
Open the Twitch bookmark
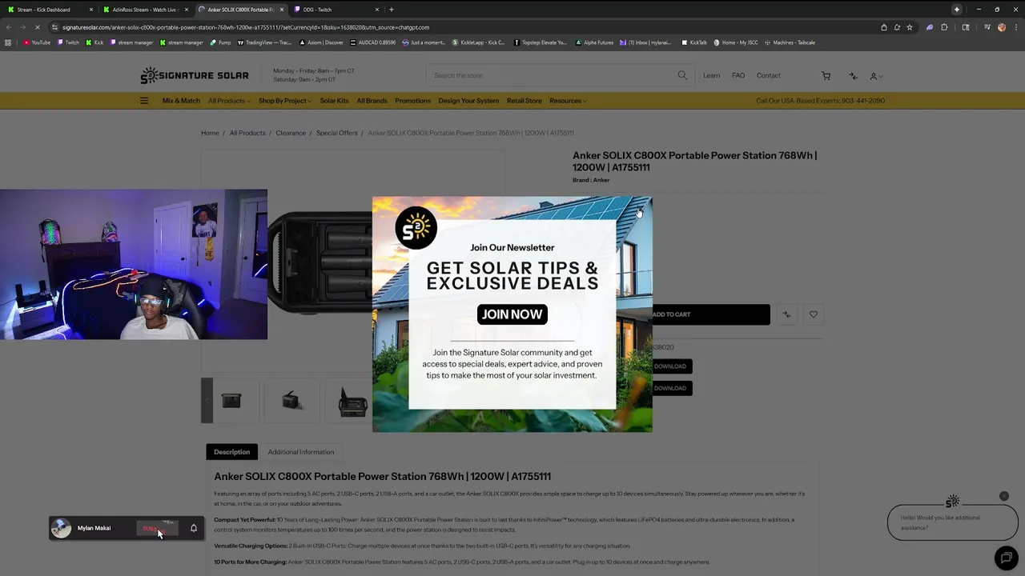pyautogui.click(x=68, y=42)
